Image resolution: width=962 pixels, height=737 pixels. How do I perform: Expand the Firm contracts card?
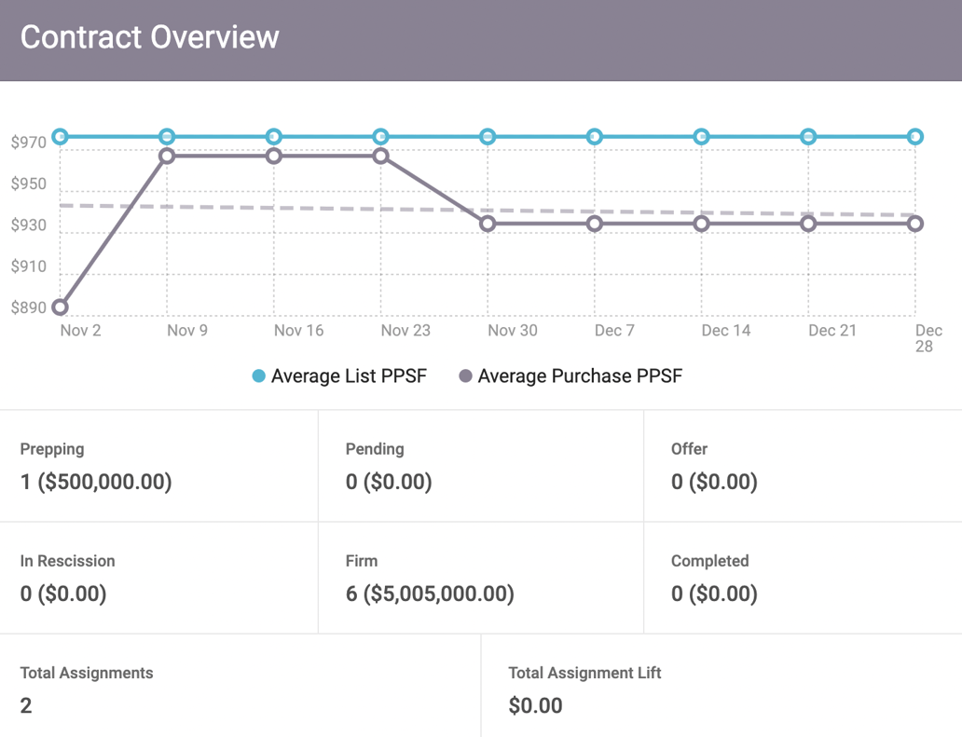coord(480,578)
